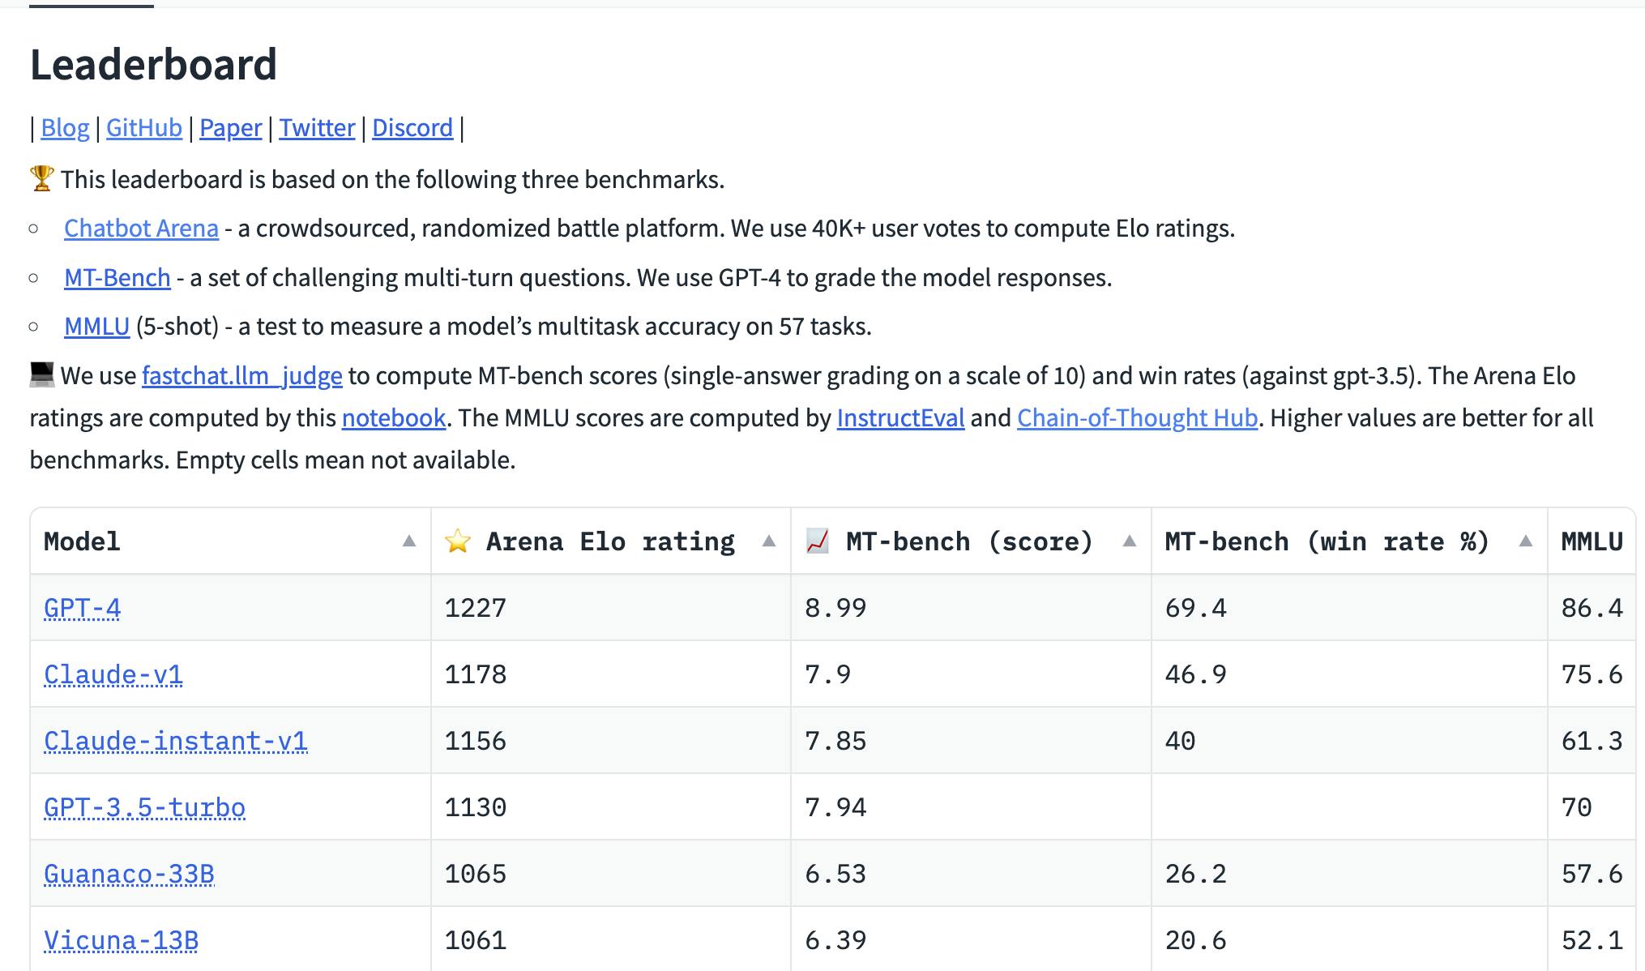The height and width of the screenshot is (971, 1645).
Task: Follow the InstructEval link
Action: (x=899, y=418)
